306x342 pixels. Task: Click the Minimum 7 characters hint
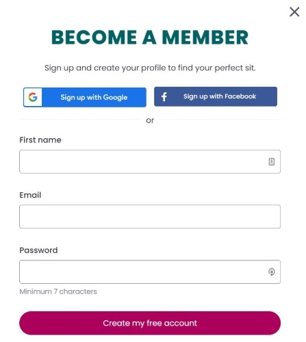(x=58, y=291)
